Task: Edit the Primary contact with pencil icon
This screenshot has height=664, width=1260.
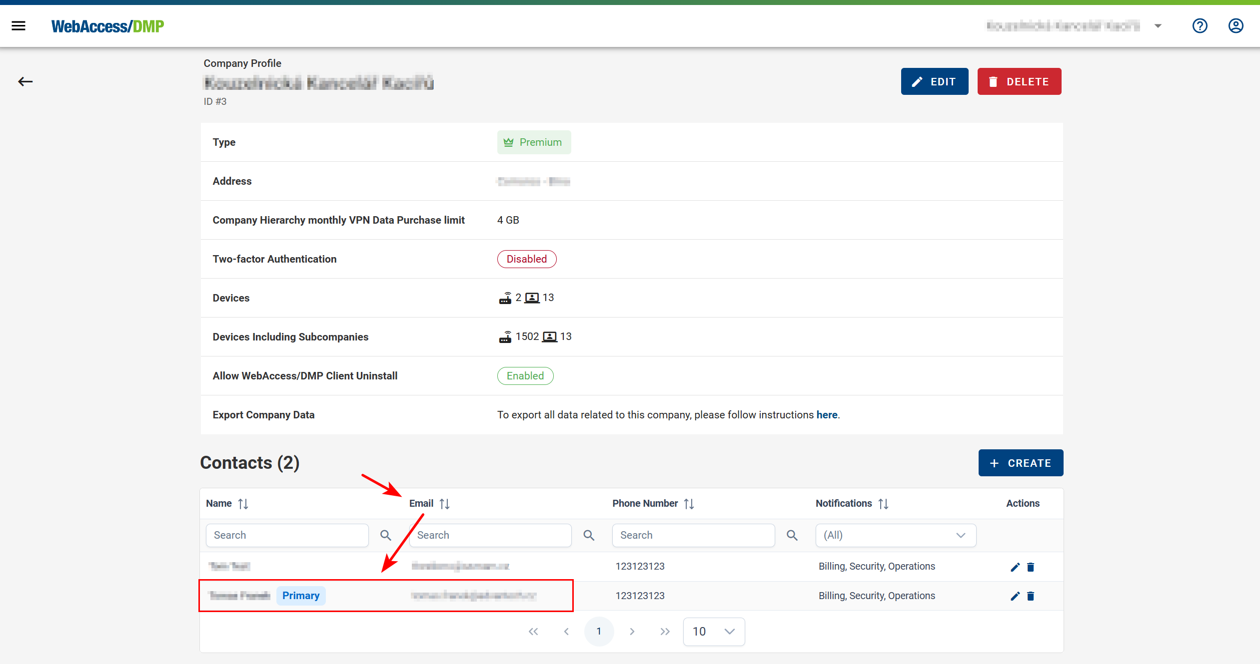Action: tap(1015, 596)
